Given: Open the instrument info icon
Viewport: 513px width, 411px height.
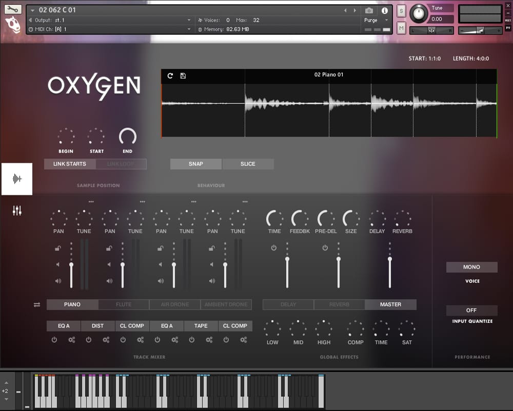Looking at the screenshot, I should pyautogui.click(x=384, y=10).
